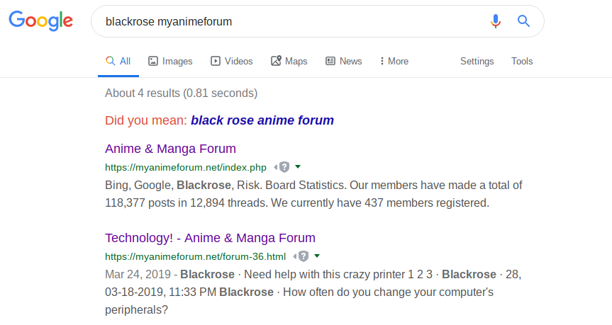Image resolution: width=612 pixels, height=325 pixels.
Task: Expand the More search categories menu
Action: 394,61
